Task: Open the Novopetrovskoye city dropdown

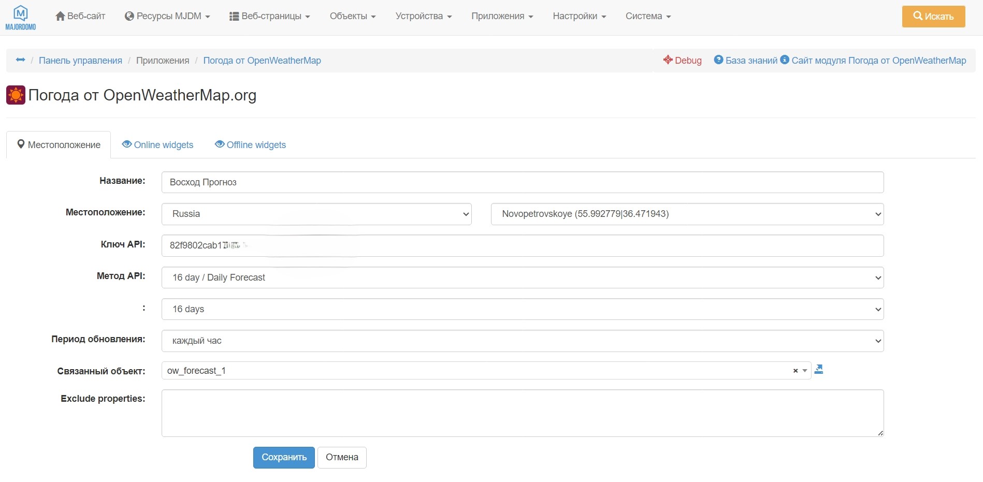Action: [x=687, y=214]
